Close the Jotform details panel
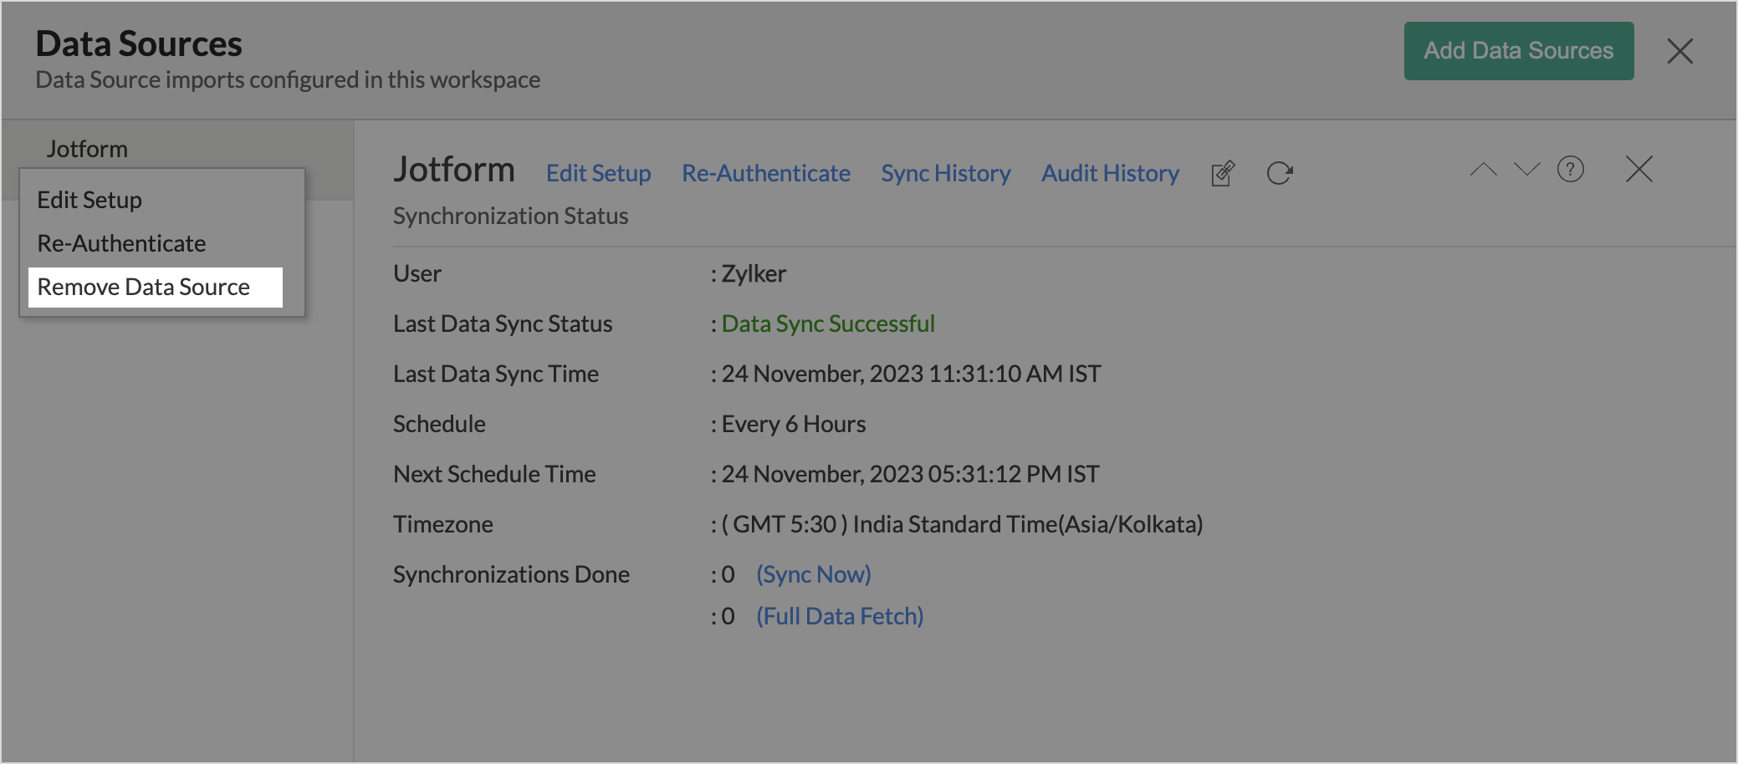Image resolution: width=1738 pixels, height=764 pixels. coord(1639,170)
